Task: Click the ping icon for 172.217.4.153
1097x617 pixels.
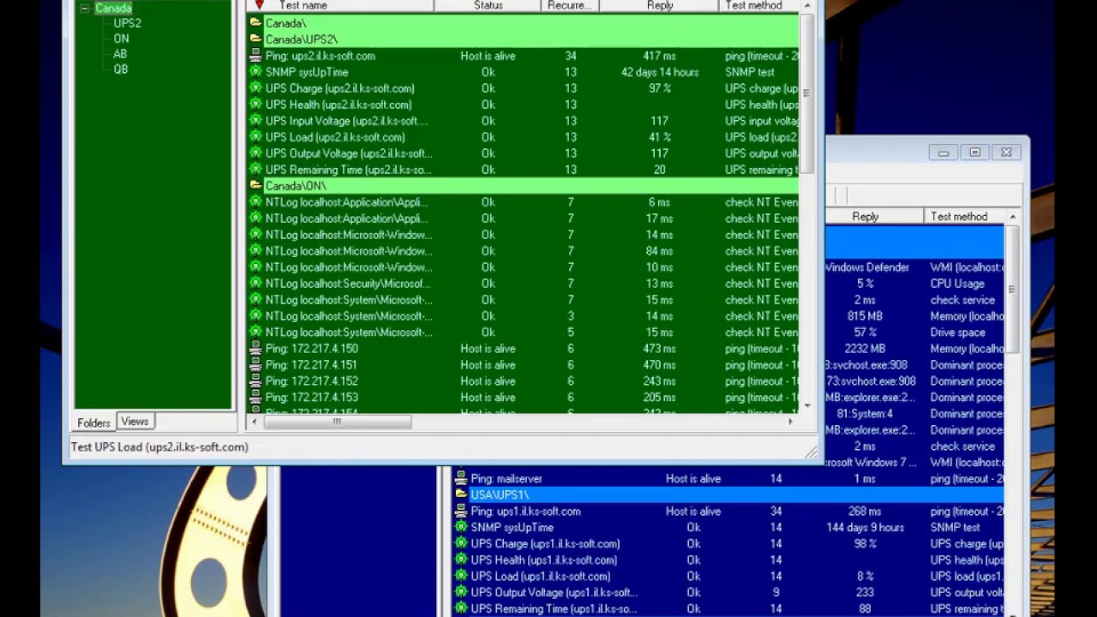Action: [255, 398]
